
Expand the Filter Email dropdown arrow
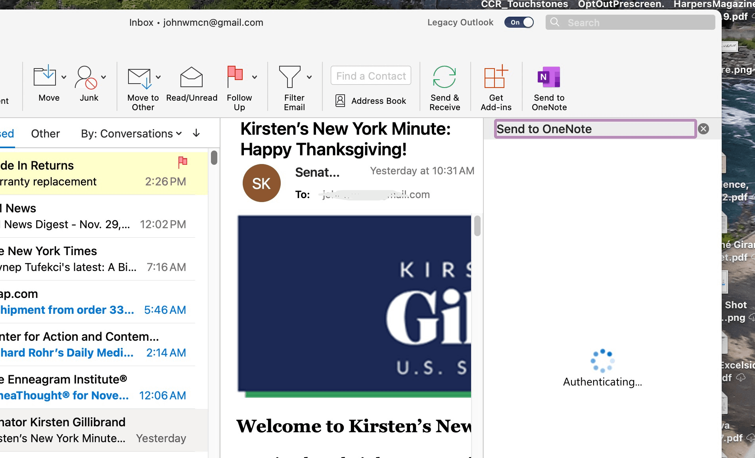coord(309,77)
